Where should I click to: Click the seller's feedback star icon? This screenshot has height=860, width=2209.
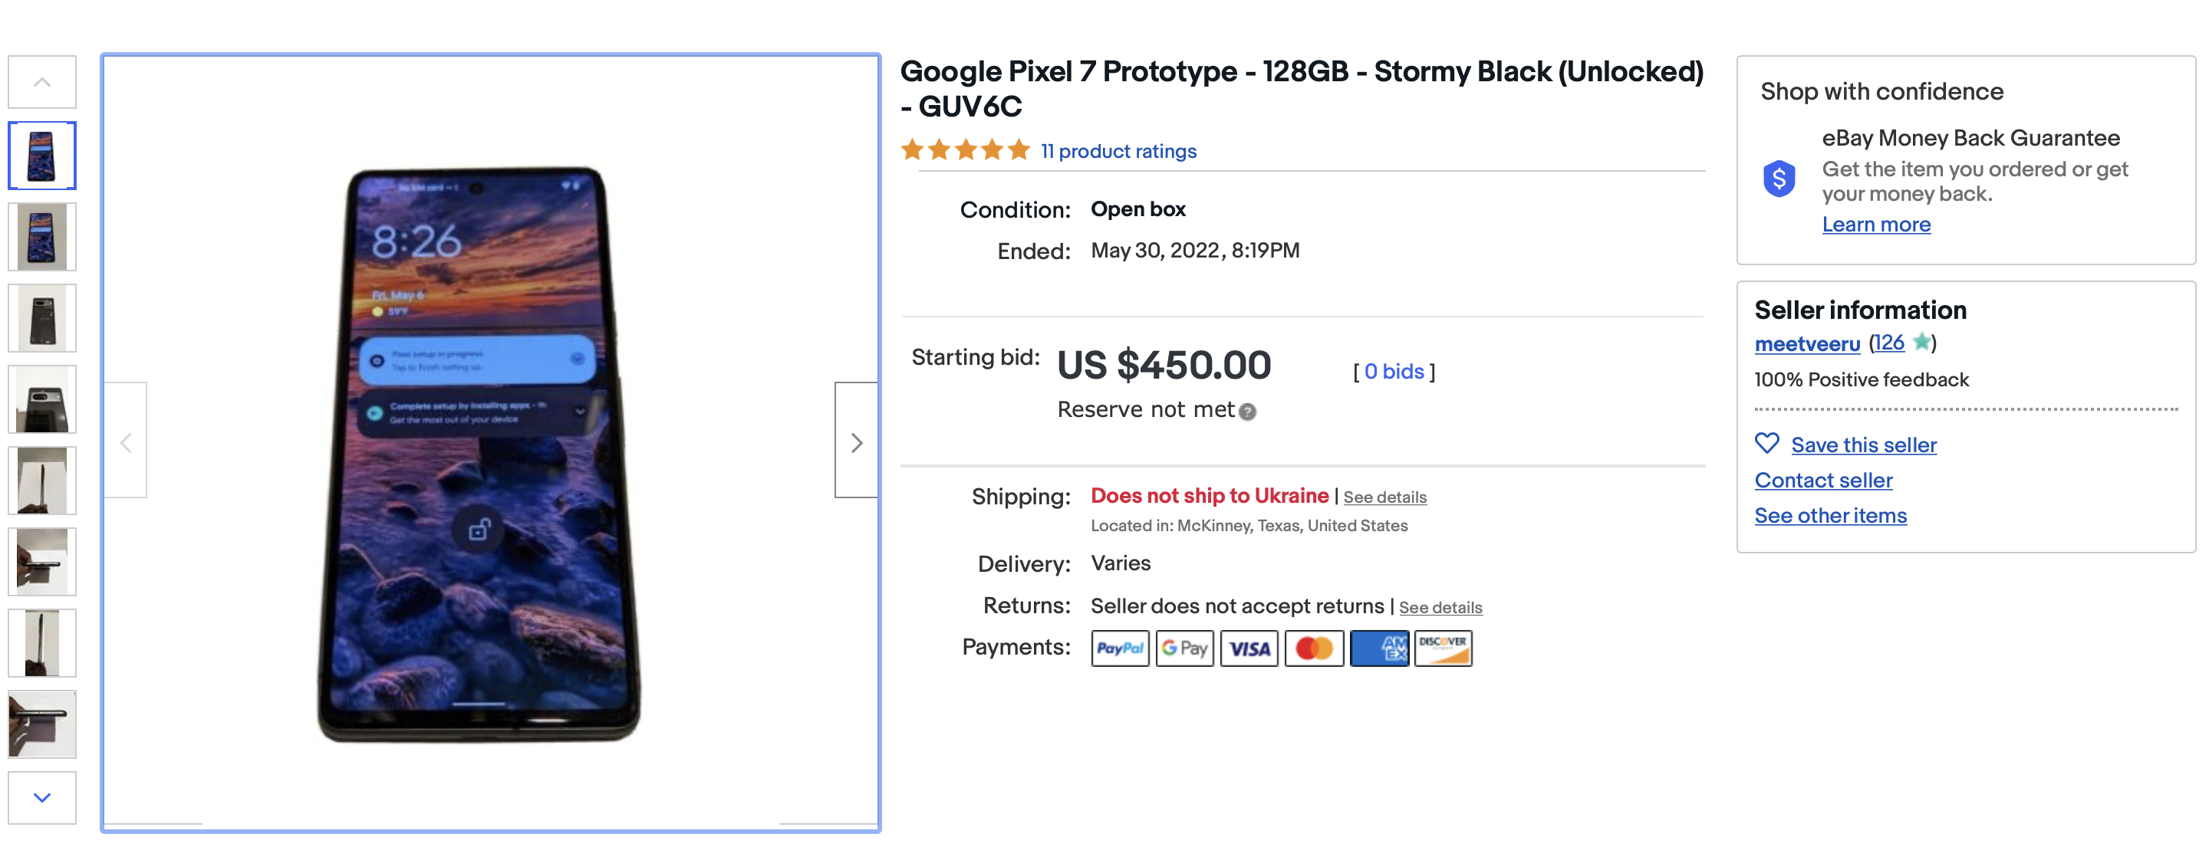1921,343
